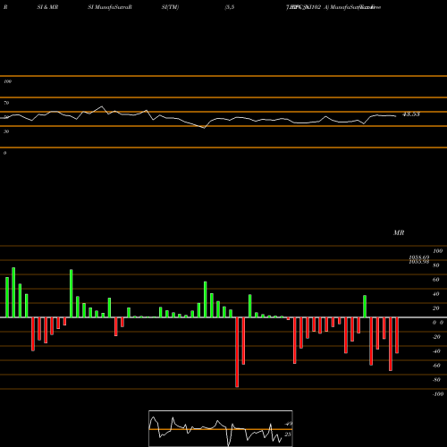Click the 1038.69 price value

point(419,257)
